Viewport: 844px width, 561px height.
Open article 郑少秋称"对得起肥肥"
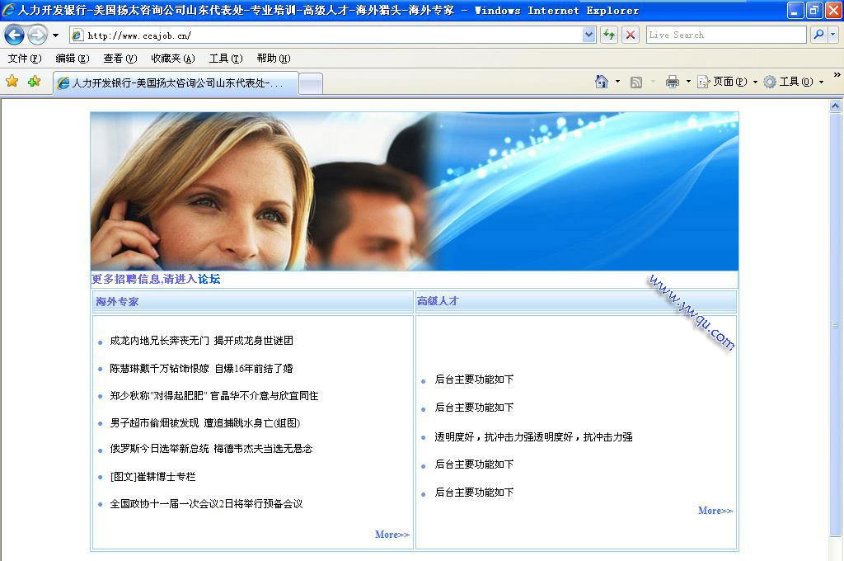(213, 395)
